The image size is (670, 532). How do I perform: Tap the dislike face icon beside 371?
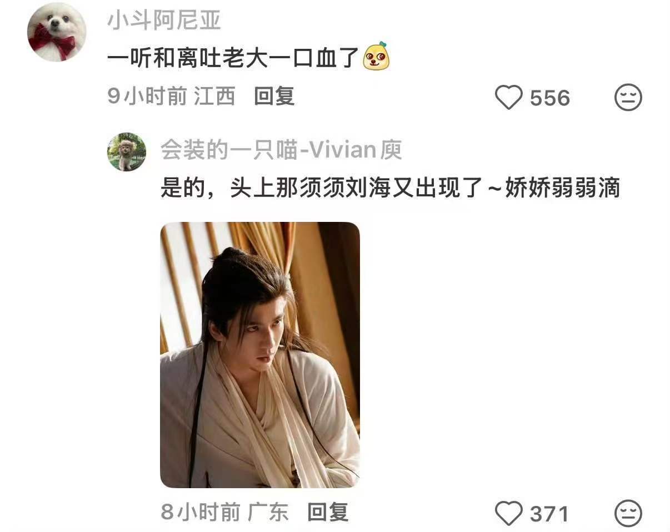click(x=628, y=513)
